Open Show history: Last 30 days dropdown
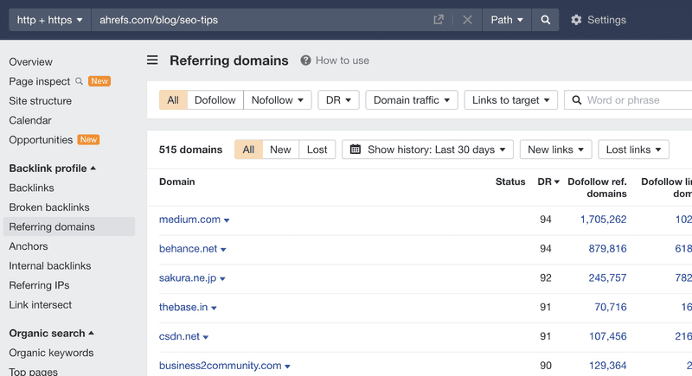Image resolution: width=692 pixels, height=376 pixels. pos(427,150)
